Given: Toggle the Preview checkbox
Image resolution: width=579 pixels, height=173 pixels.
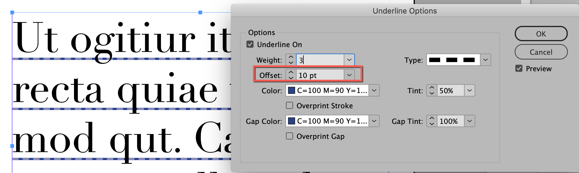Looking at the screenshot, I should coord(519,69).
